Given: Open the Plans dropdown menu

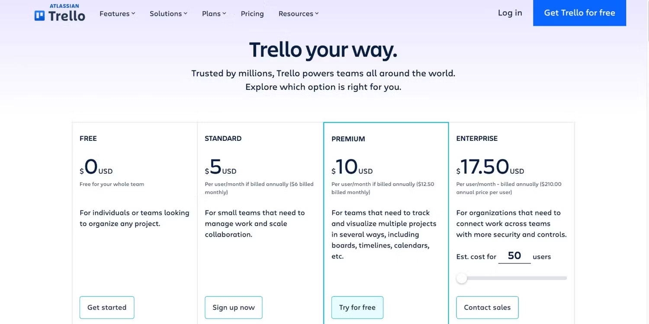Looking at the screenshot, I should pyautogui.click(x=214, y=13).
